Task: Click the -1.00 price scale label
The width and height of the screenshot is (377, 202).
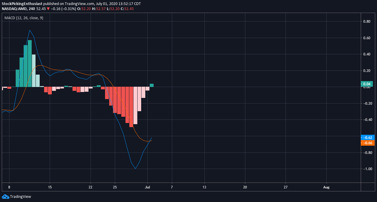Action: (x=368, y=169)
